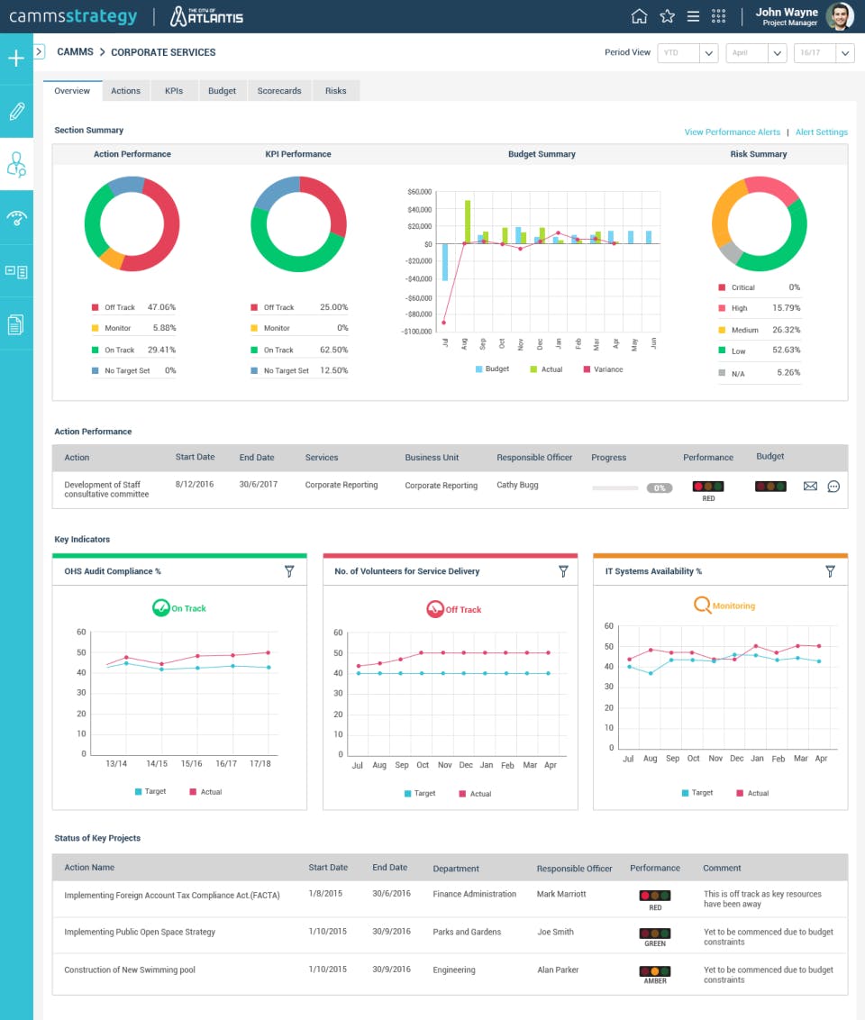Screen dimensions: 865x1020
Task: Filter the IT Systems Availability chart
Action: (830, 571)
